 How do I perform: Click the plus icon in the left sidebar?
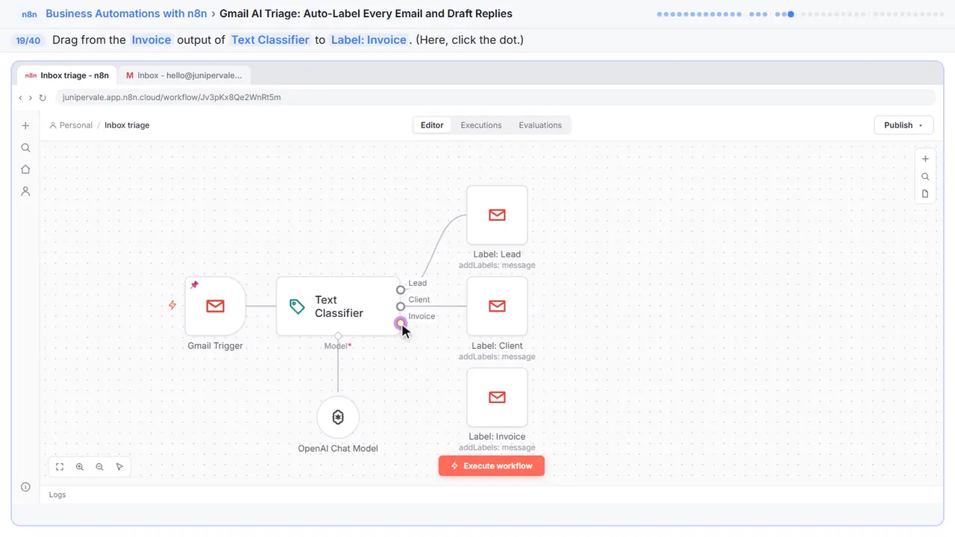25,126
